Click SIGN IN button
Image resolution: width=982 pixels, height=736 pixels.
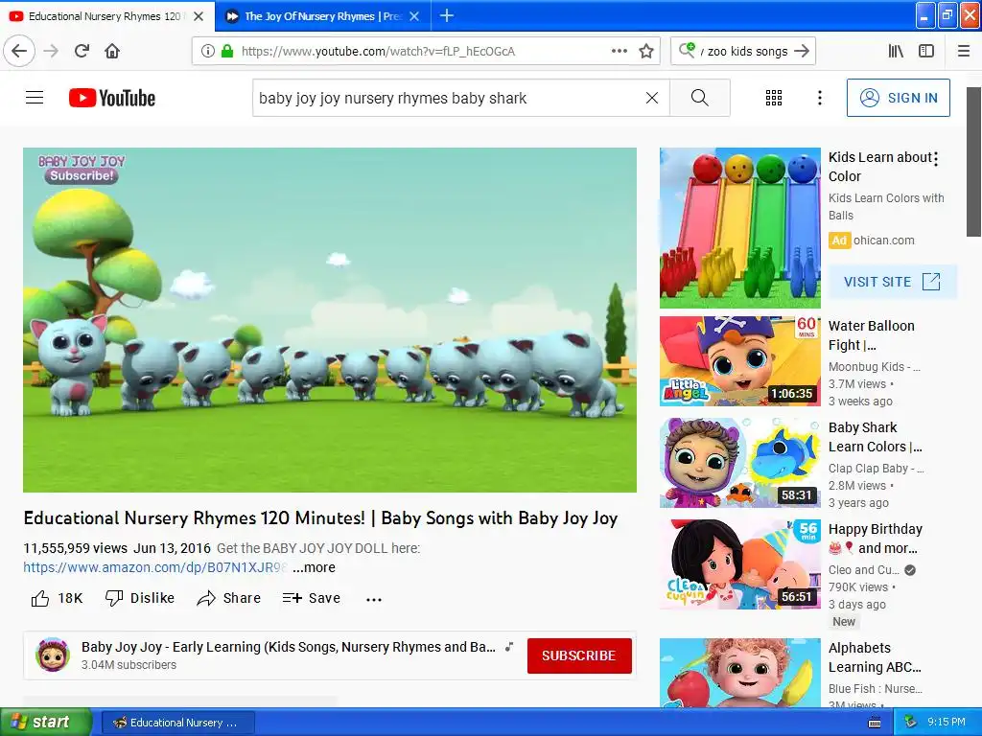point(898,98)
